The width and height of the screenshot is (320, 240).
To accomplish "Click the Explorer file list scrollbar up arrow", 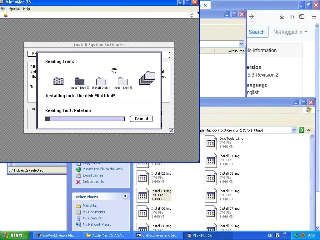I will click(x=312, y=136).
